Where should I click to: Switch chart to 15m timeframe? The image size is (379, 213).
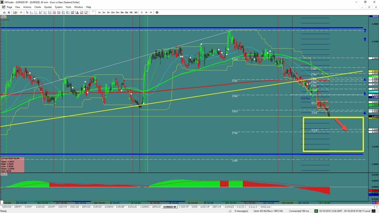[x=118, y=12]
